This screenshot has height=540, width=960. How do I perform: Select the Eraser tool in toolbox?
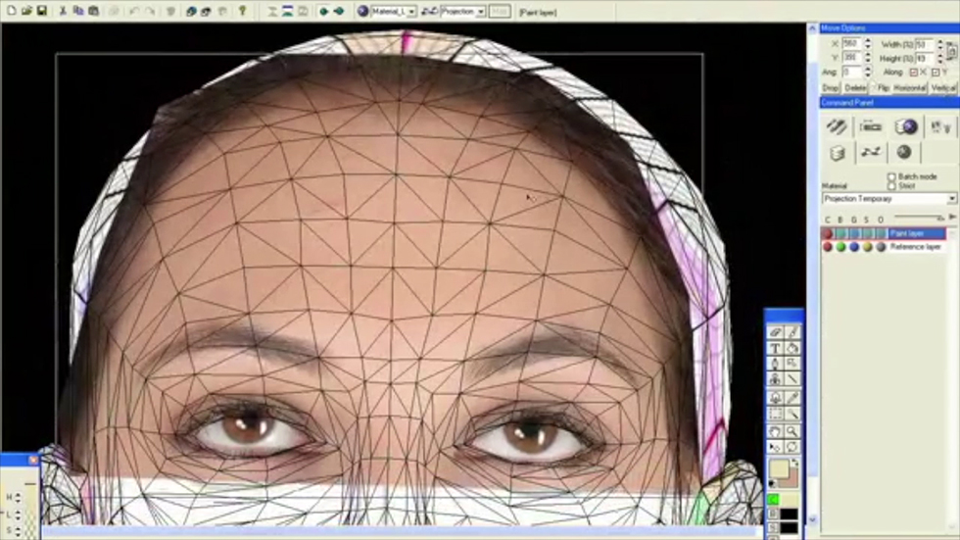click(x=775, y=332)
